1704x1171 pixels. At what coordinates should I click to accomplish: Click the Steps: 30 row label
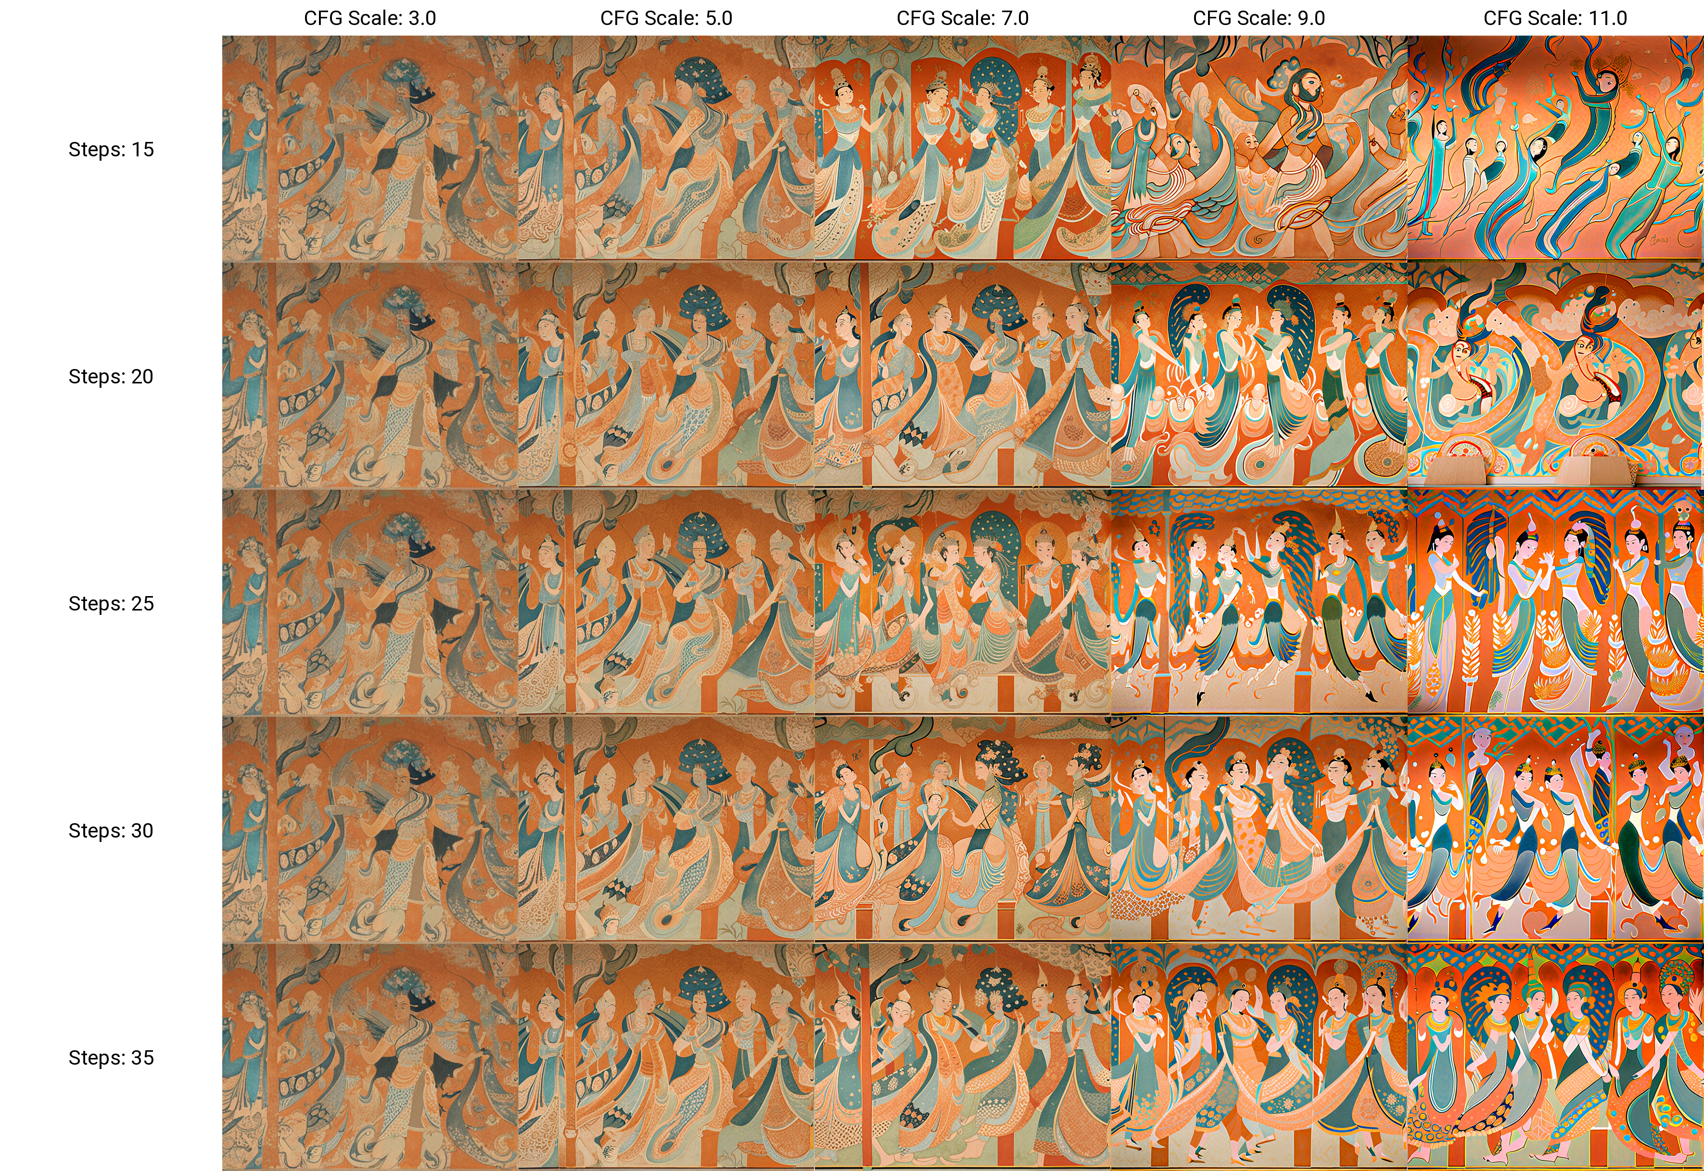point(111,830)
